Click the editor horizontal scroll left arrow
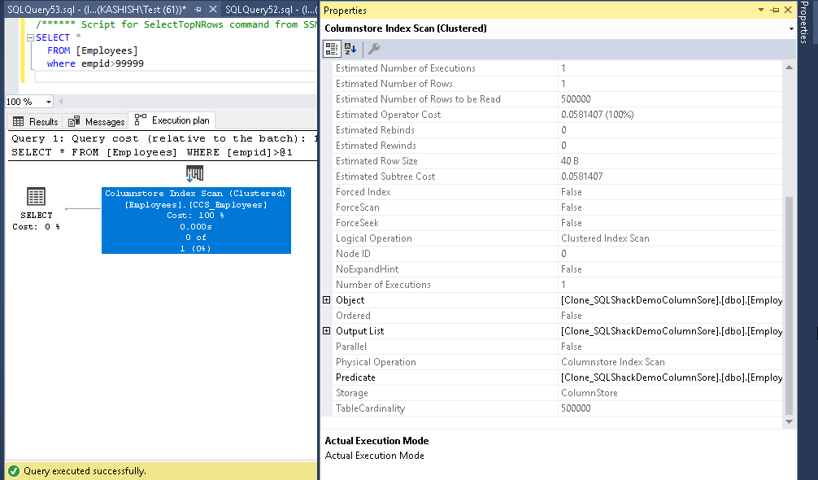 pyautogui.click(x=60, y=102)
